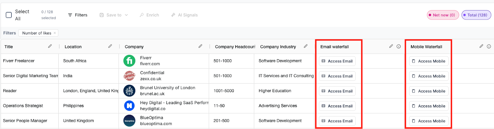Click the Enrich magic wand button

pyautogui.click(x=149, y=15)
